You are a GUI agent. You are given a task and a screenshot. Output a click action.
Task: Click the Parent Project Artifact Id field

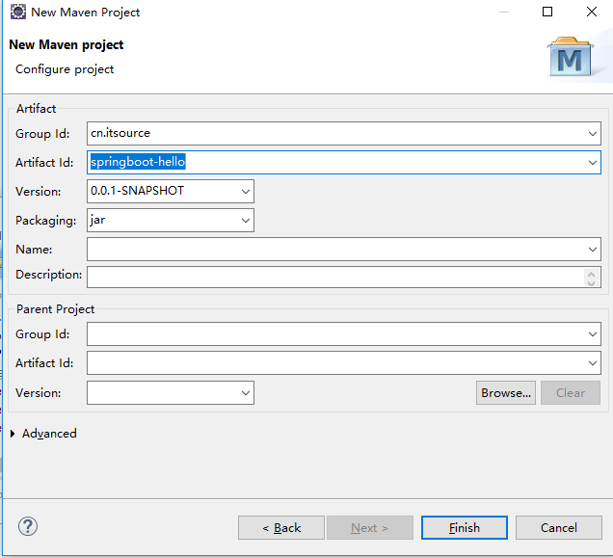coord(344,363)
